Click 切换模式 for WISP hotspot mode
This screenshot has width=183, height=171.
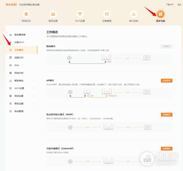(x=167, y=115)
